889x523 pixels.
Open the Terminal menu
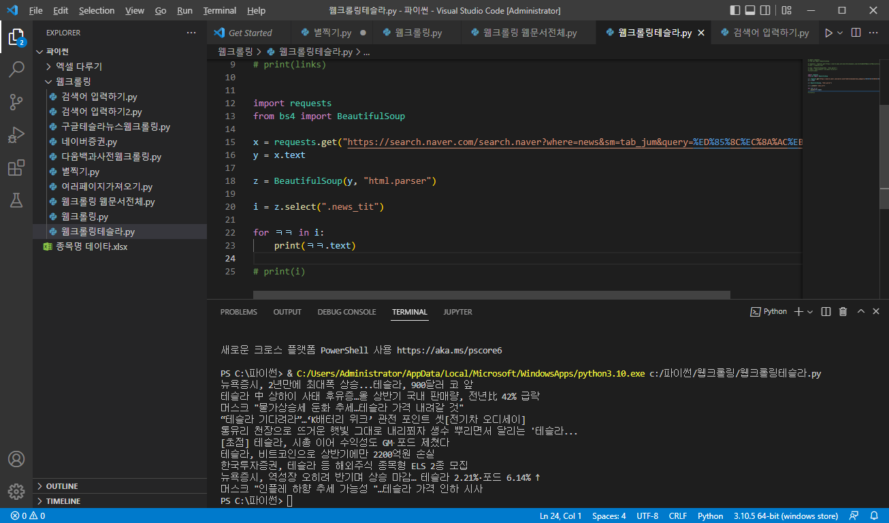(x=220, y=10)
